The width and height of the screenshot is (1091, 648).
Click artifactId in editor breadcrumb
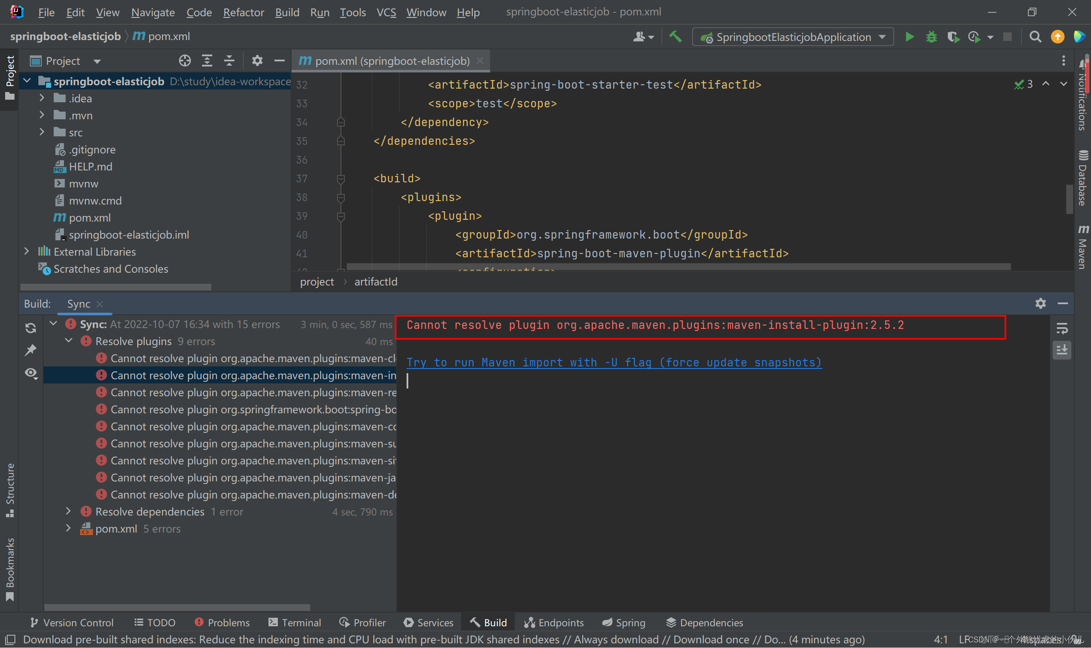tap(375, 282)
